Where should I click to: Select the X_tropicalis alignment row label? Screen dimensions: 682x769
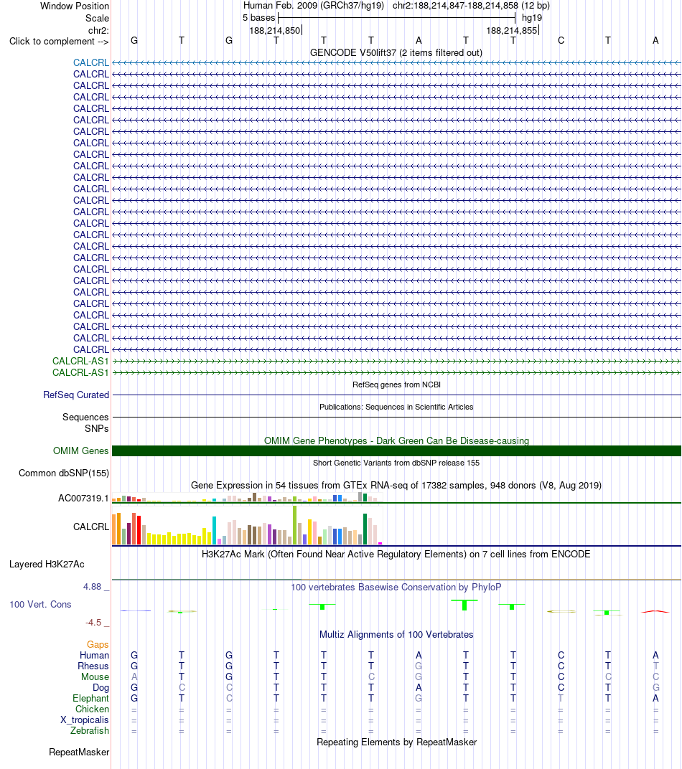pos(85,720)
